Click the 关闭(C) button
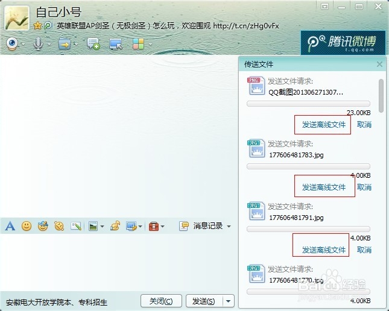 click(161, 301)
